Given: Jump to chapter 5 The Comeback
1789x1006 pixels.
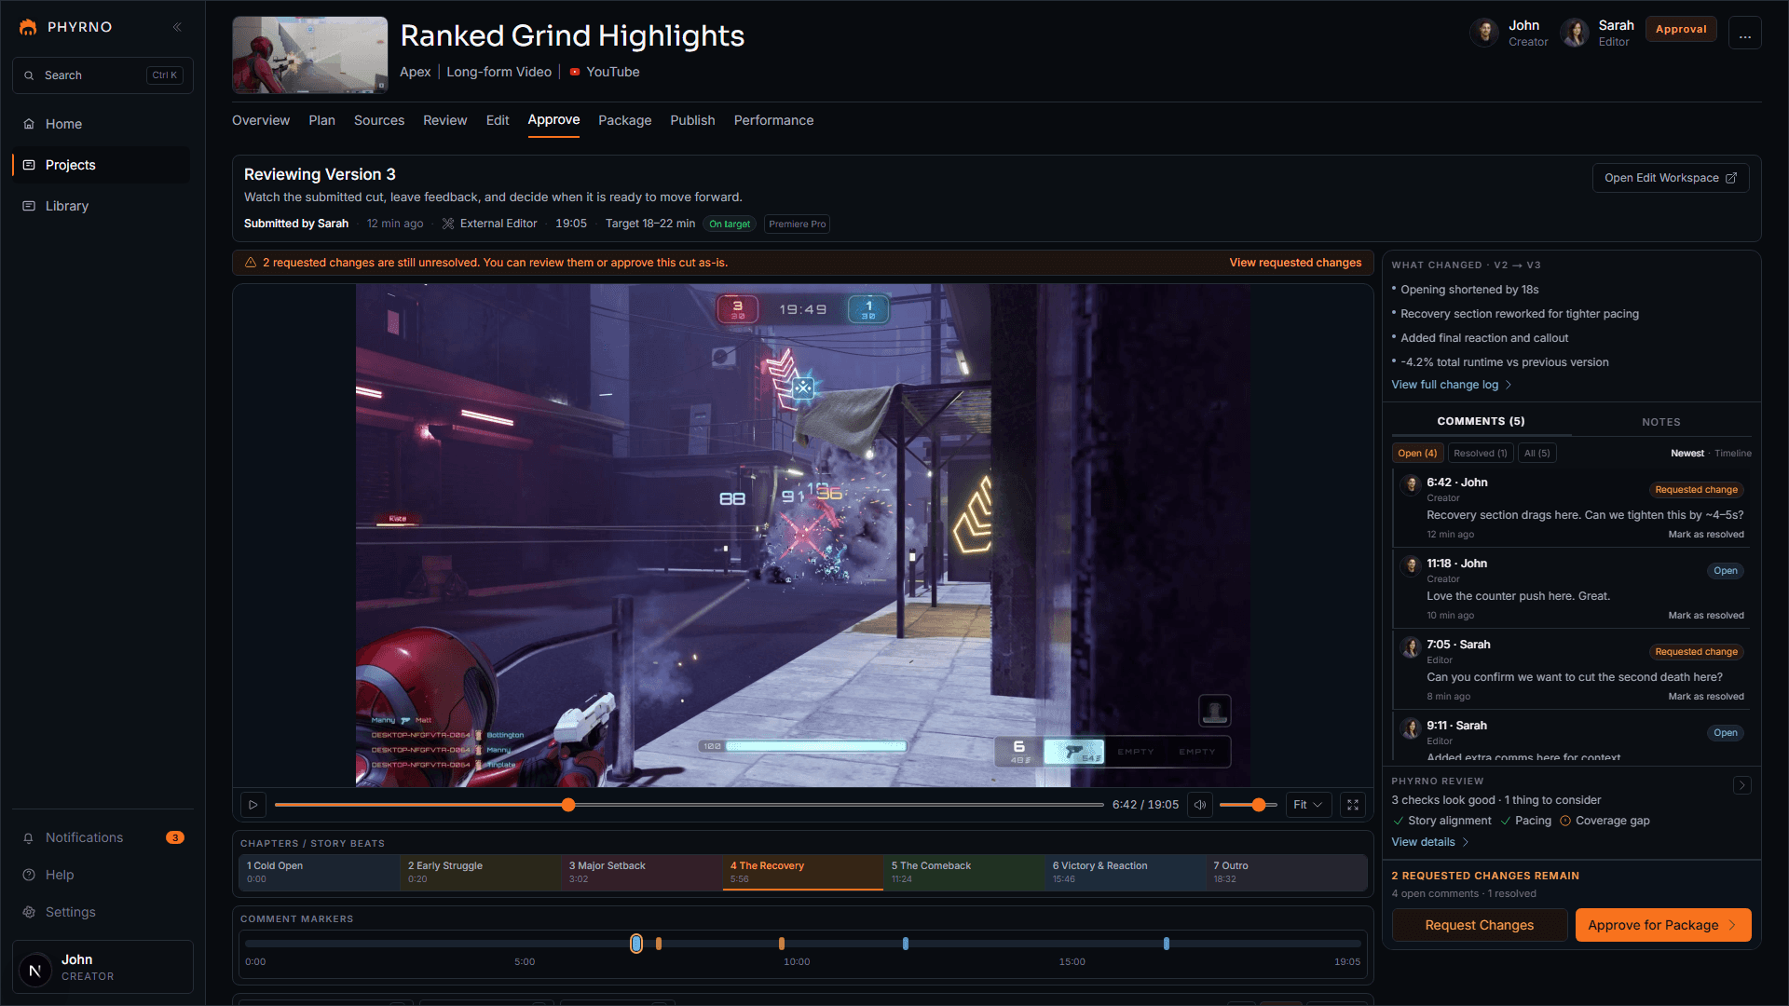Looking at the screenshot, I should pyautogui.click(x=964, y=873).
